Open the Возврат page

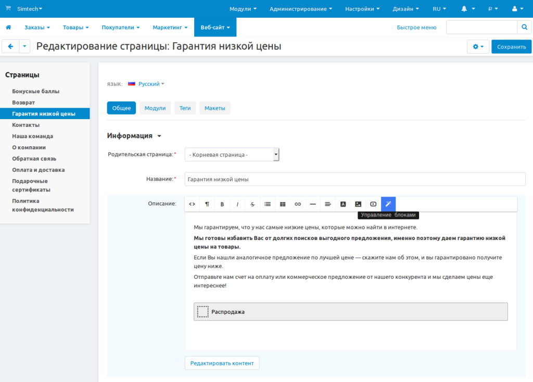click(x=23, y=103)
